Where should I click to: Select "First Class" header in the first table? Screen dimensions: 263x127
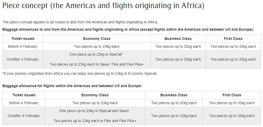pyautogui.click(x=233, y=39)
